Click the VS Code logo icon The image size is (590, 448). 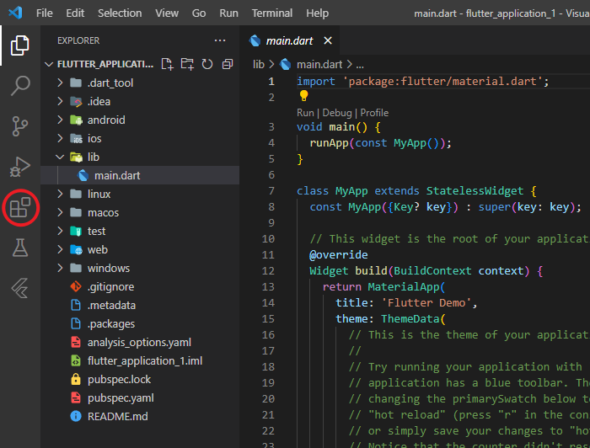pyautogui.click(x=15, y=13)
